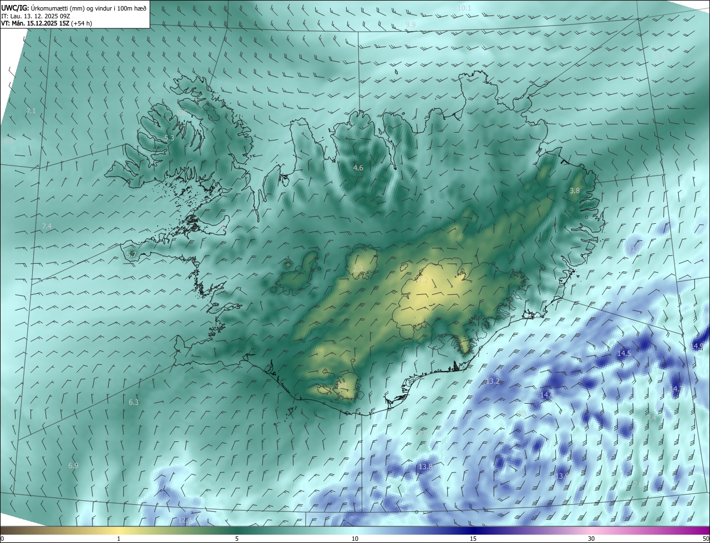Click the 5.7 value on the western peninsula
Image resolution: width=710 pixels, height=543 pixels.
coord(131,254)
